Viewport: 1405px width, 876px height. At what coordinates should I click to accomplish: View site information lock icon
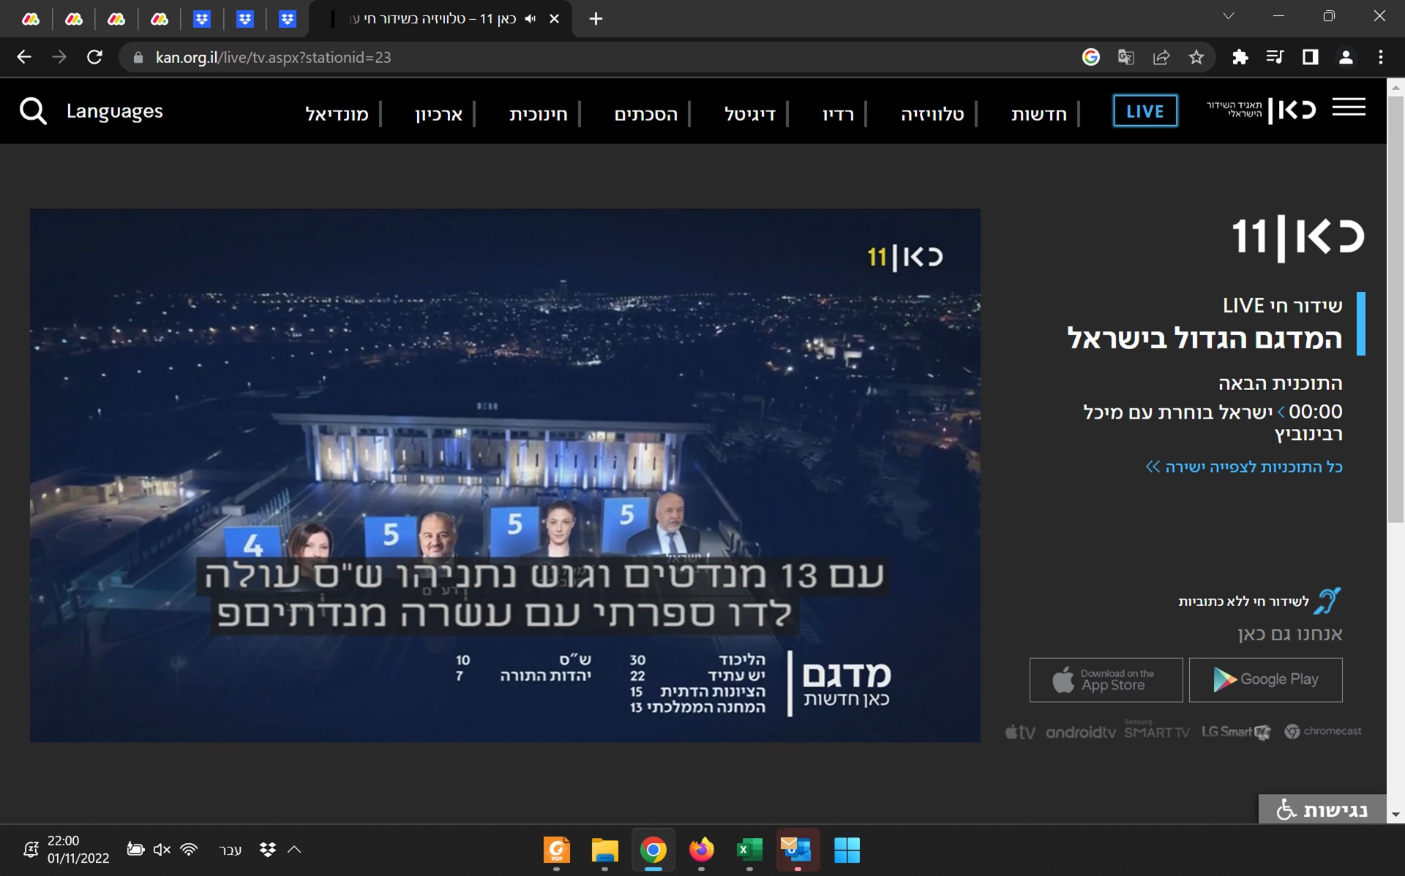138,57
